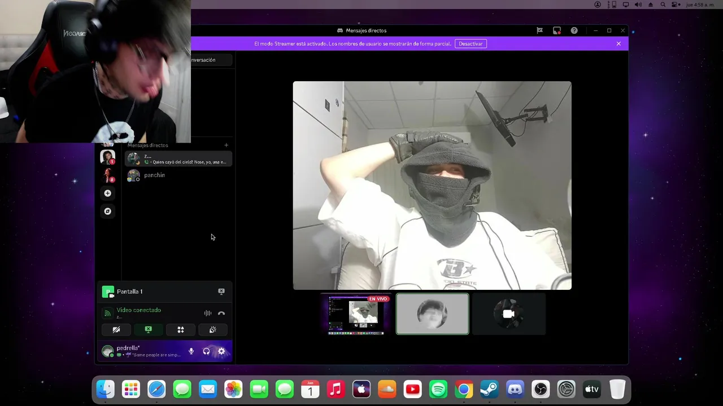Disconnect the call with hang-up phone icon
This screenshot has width=723, height=406.
point(221,314)
